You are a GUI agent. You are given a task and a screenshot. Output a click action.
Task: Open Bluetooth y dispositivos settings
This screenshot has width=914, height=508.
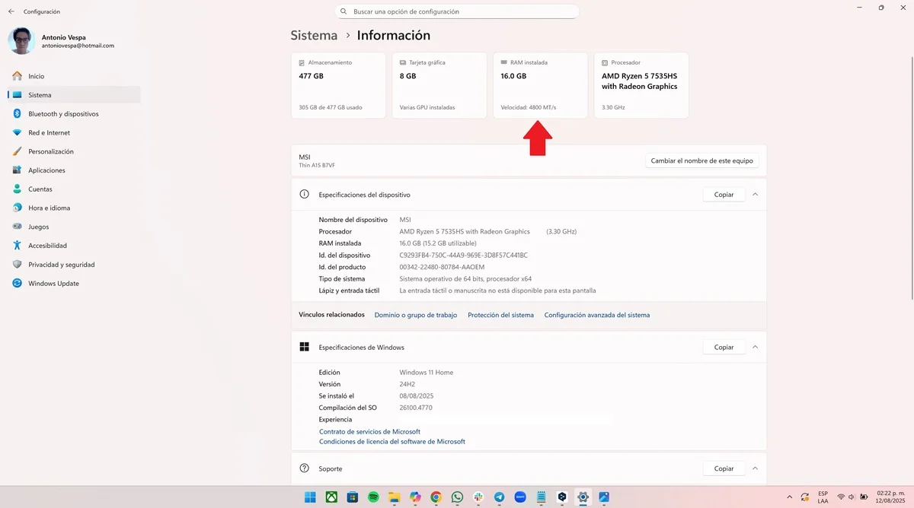(74, 114)
